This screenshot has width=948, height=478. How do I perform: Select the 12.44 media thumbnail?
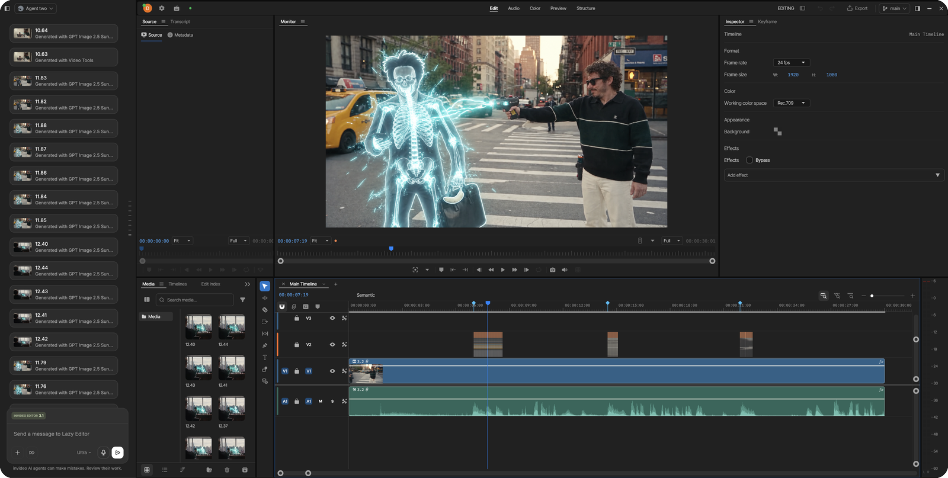[232, 327]
